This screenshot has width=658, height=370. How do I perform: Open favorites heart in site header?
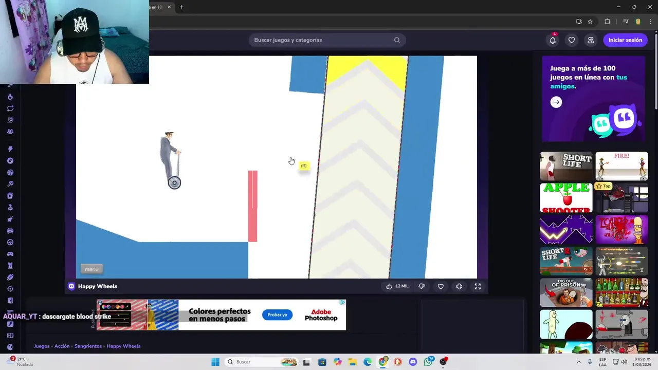[572, 40]
